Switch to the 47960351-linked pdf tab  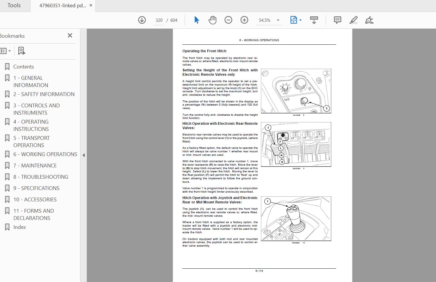point(63,6)
